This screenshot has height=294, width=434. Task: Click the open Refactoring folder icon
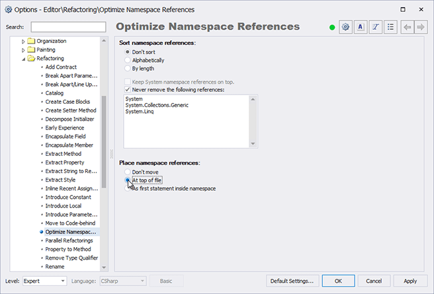[31, 58]
